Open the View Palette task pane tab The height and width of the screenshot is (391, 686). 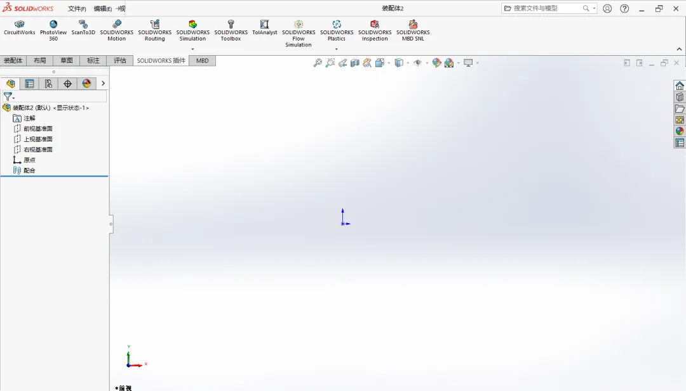[680, 120]
